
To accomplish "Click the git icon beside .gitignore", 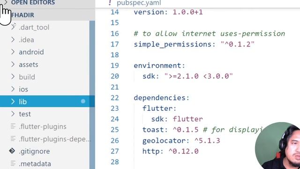I will 12,151.
